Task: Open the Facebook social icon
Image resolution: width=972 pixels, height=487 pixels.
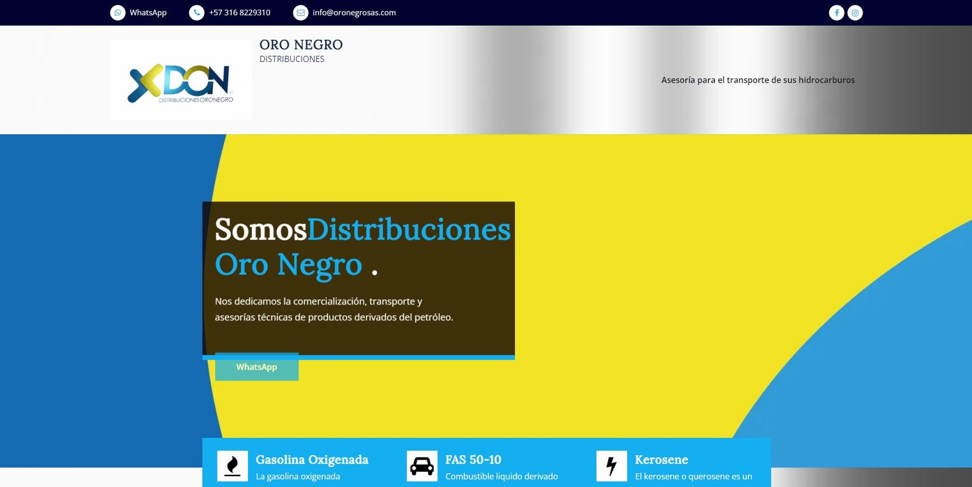Action: point(837,13)
